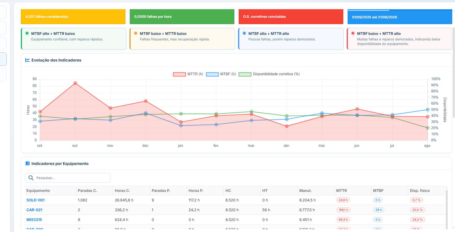Toggle the MTBF (h) series in chart legend

click(x=221, y=74)
